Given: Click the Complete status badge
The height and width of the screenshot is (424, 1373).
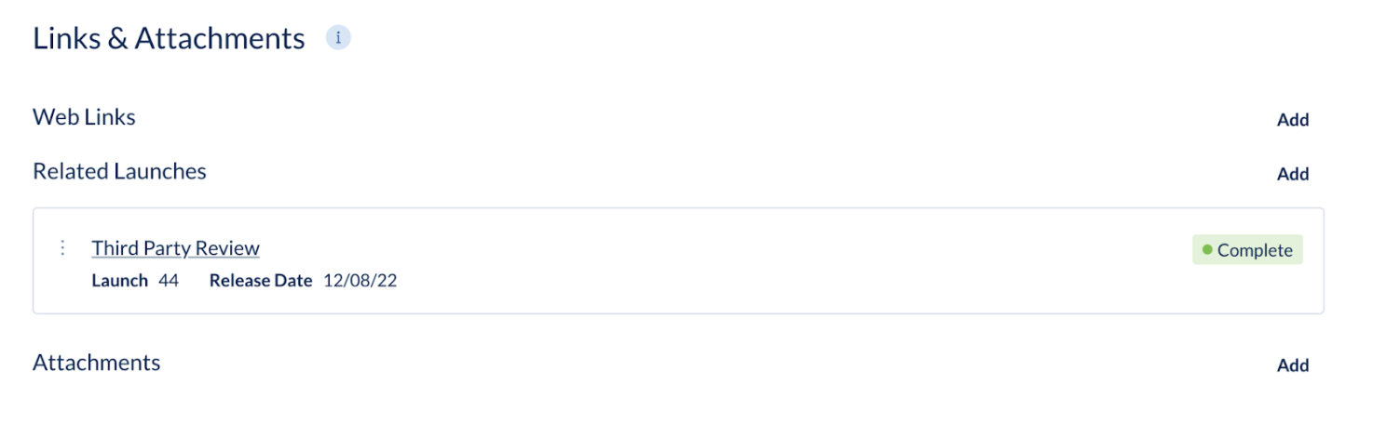Looking at the screenshot, I should (1247, 249).
